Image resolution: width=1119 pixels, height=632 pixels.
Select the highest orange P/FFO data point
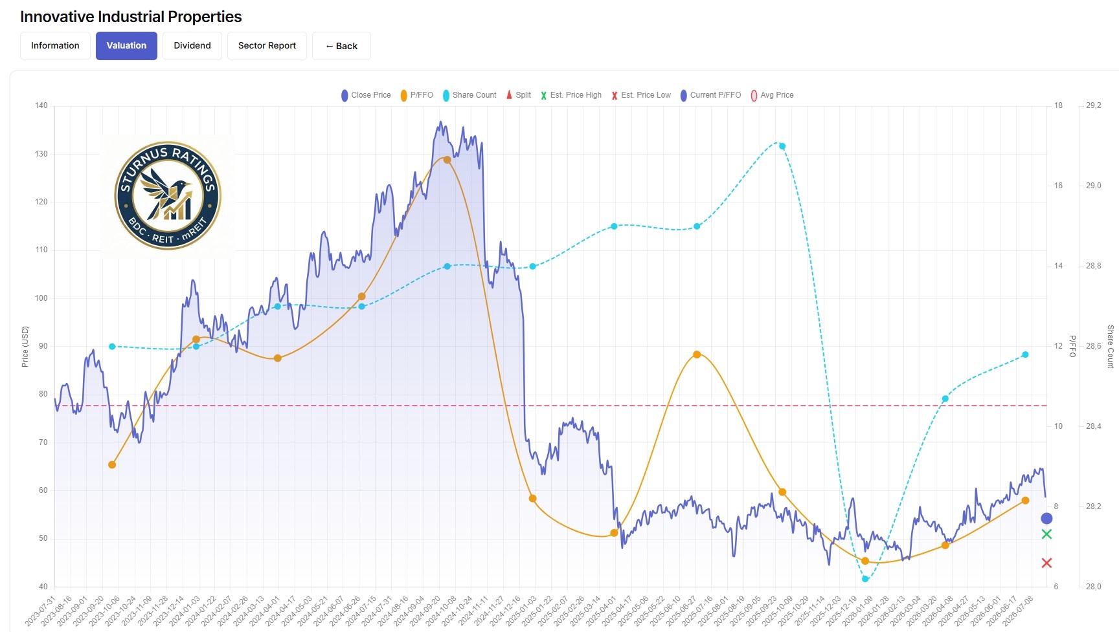(x=447, y=160)
